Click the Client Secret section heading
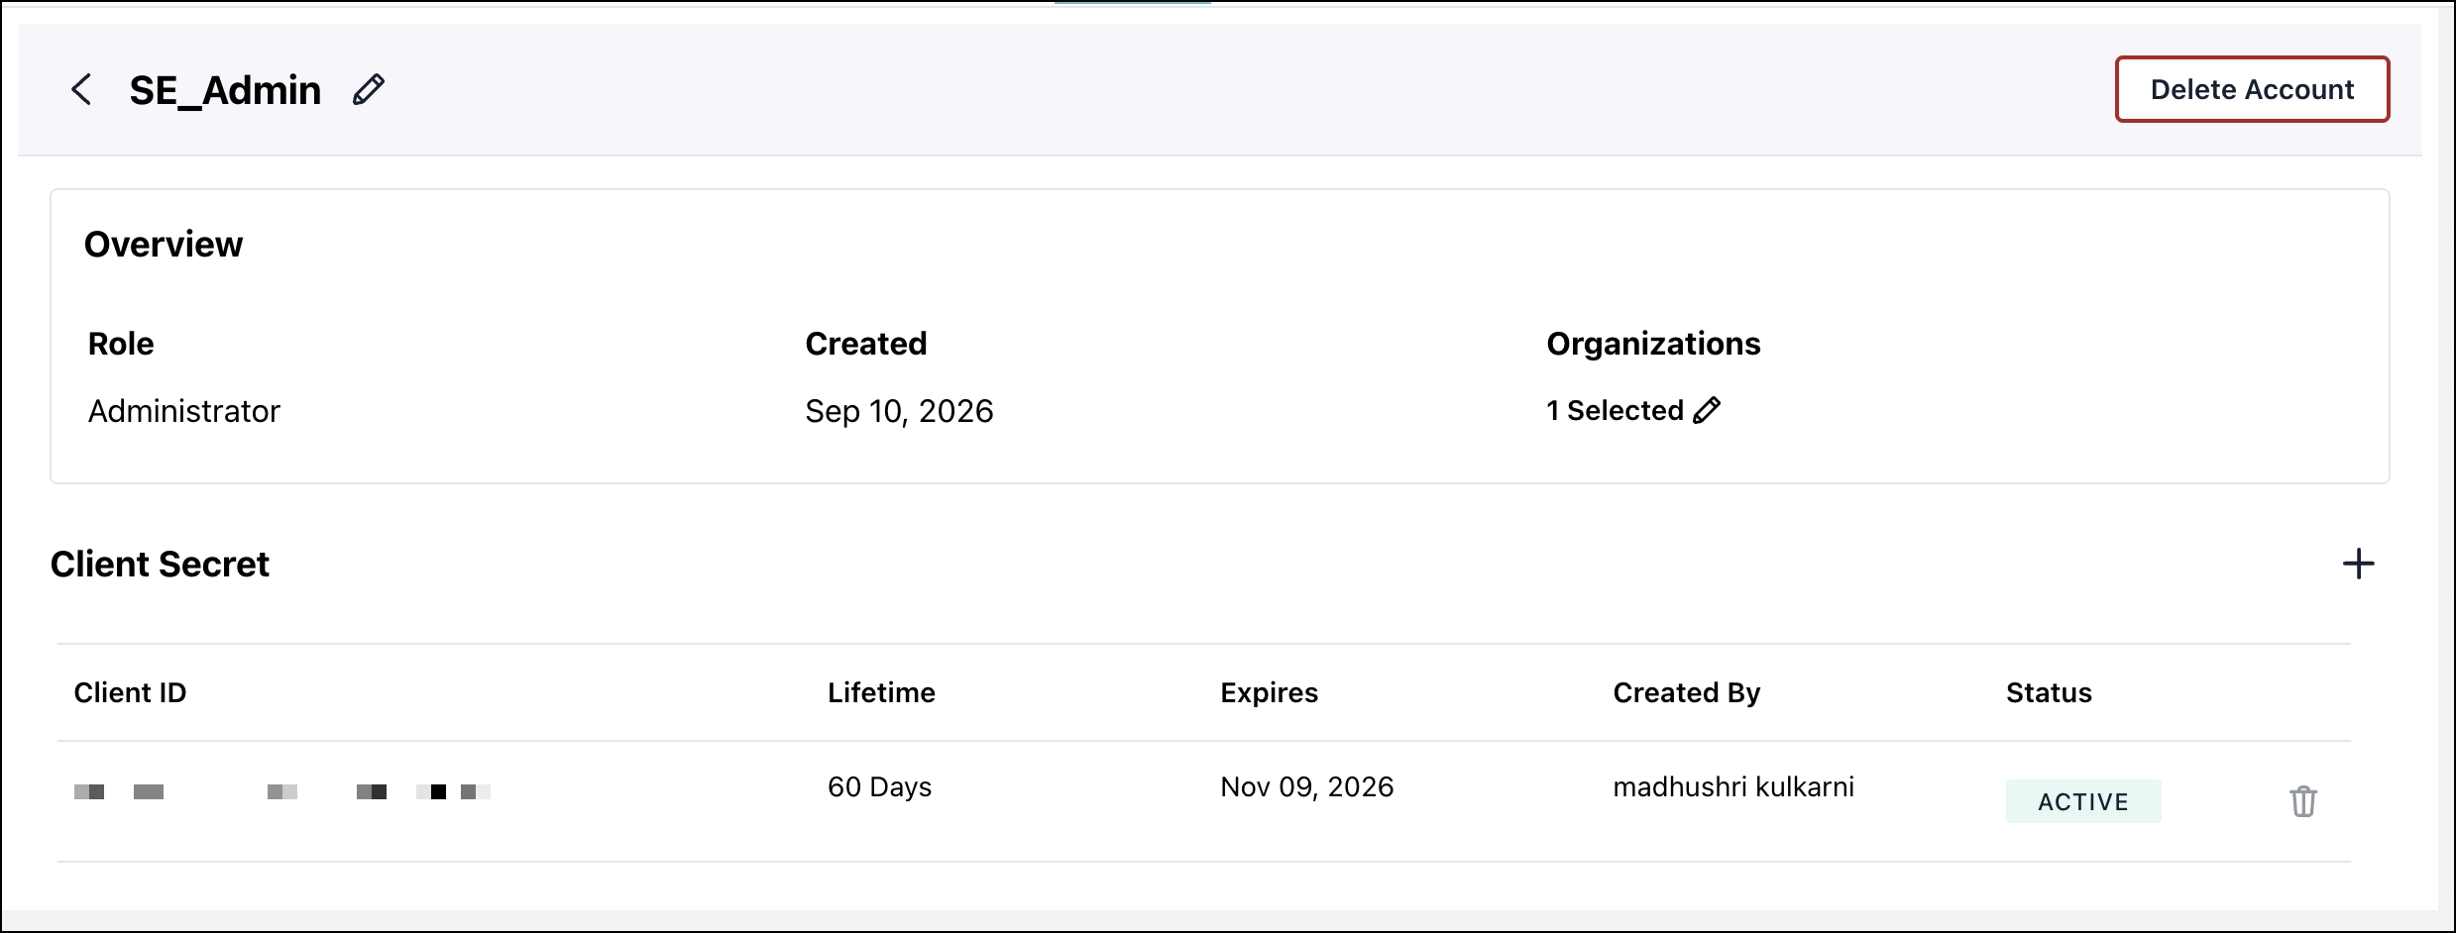 pyautogui.click(x=160, y=564)
